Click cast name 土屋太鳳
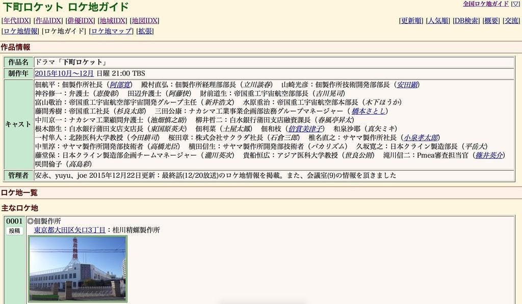This screenshot has height=304, width=522. coord(236,129)
